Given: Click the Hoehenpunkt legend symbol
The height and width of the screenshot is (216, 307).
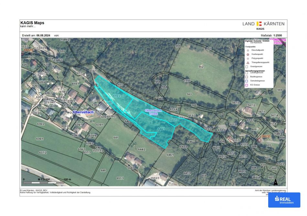Looking at the screenshot, I should pyautogui.click(x=247, y=54).
